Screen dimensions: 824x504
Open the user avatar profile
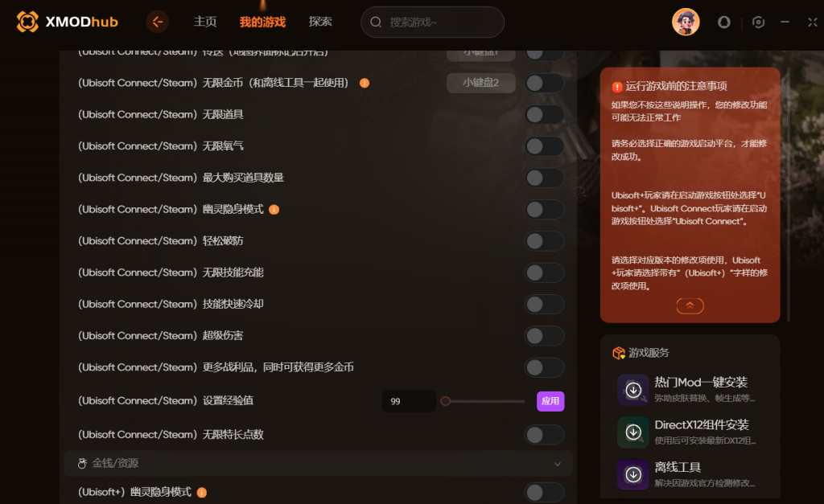tap(686, 22)
